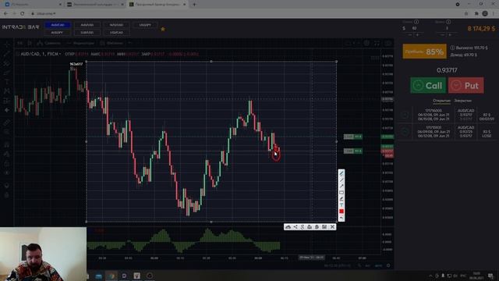Select the Lightshot line tool
Image resolution: width=499 pixels, height=281 pixels.
(x=342, y=180)
